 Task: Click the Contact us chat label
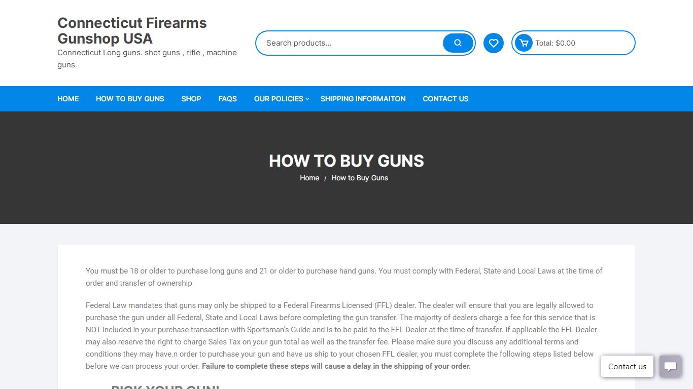click(627, 366)
